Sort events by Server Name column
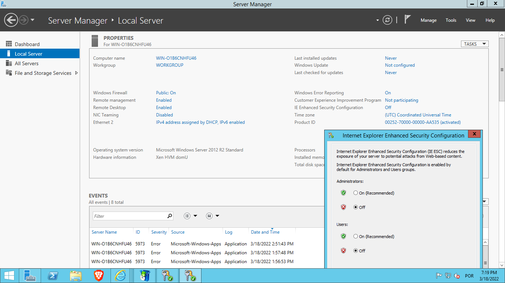Viewport: 505px width, 283px height. point(104,232)
